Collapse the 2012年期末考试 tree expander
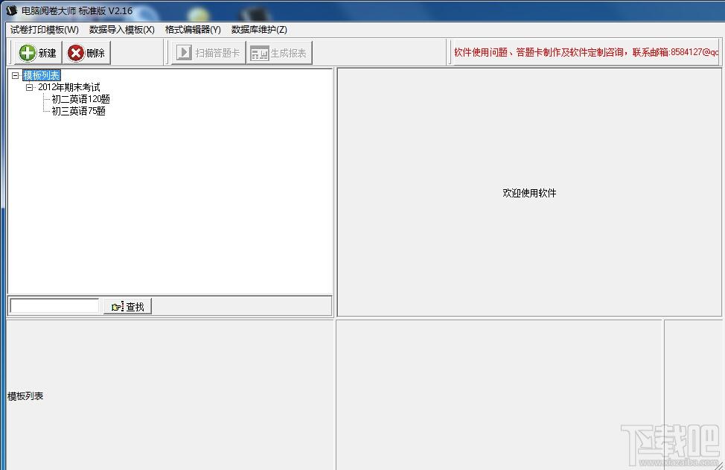Image resolution: width=725 pixels, height=470 pixels. point(30,87)
